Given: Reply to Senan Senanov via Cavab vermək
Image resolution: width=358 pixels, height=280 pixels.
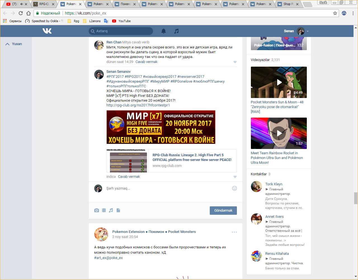Looking at the screenshot, I should pyautogui.click(x=129, y=177).
